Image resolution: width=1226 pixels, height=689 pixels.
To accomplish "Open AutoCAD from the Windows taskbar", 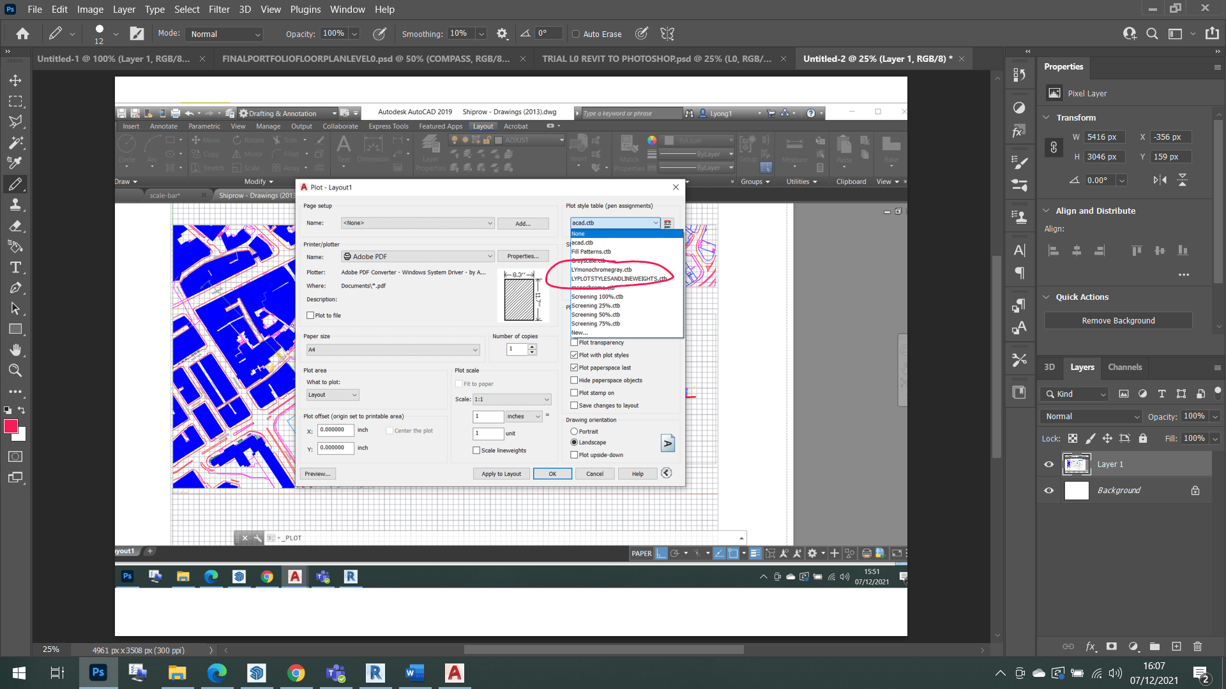I will (x=454, y=672).
